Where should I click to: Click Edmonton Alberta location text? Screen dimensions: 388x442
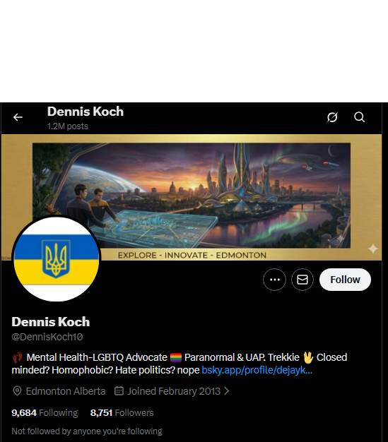pos(66,391)
